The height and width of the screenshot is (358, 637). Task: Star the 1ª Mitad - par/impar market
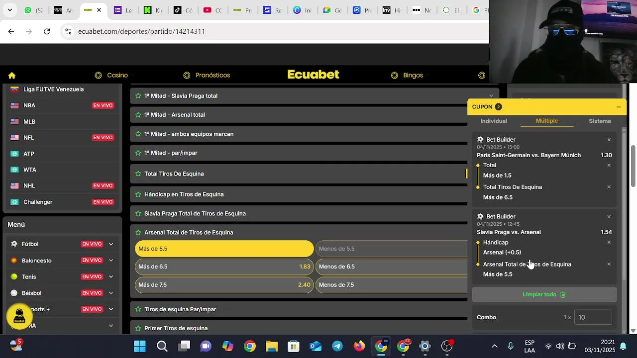138,153
